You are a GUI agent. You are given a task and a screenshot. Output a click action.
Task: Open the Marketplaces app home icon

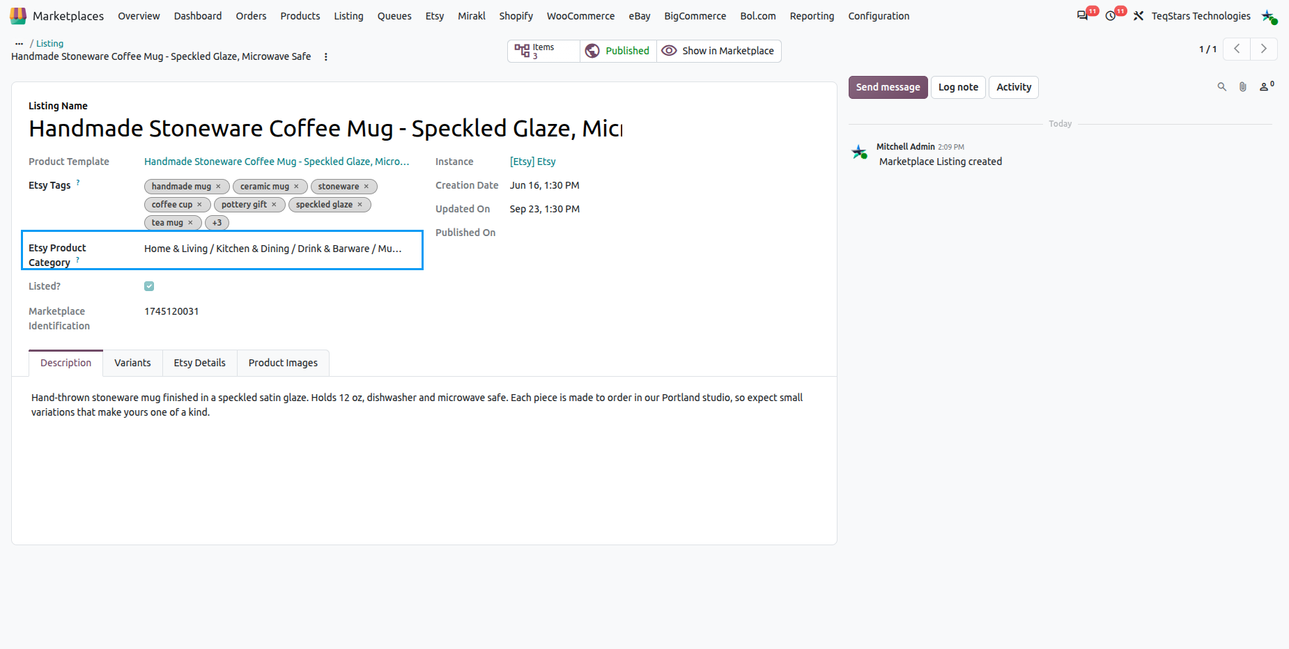[x=18, y=15]
